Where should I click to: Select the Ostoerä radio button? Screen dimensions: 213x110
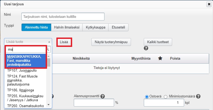[147, 97]
